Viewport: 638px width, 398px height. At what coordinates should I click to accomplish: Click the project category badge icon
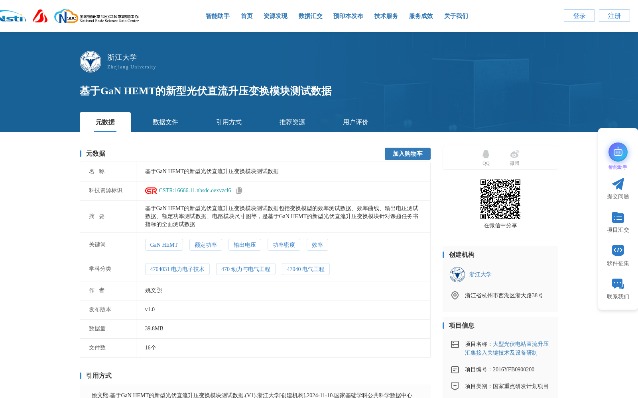click(455, 386)
